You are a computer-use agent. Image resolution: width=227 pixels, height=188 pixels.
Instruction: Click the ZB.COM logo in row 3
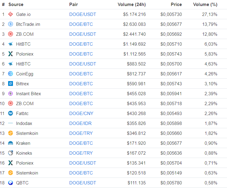click(x=11, y=34)
